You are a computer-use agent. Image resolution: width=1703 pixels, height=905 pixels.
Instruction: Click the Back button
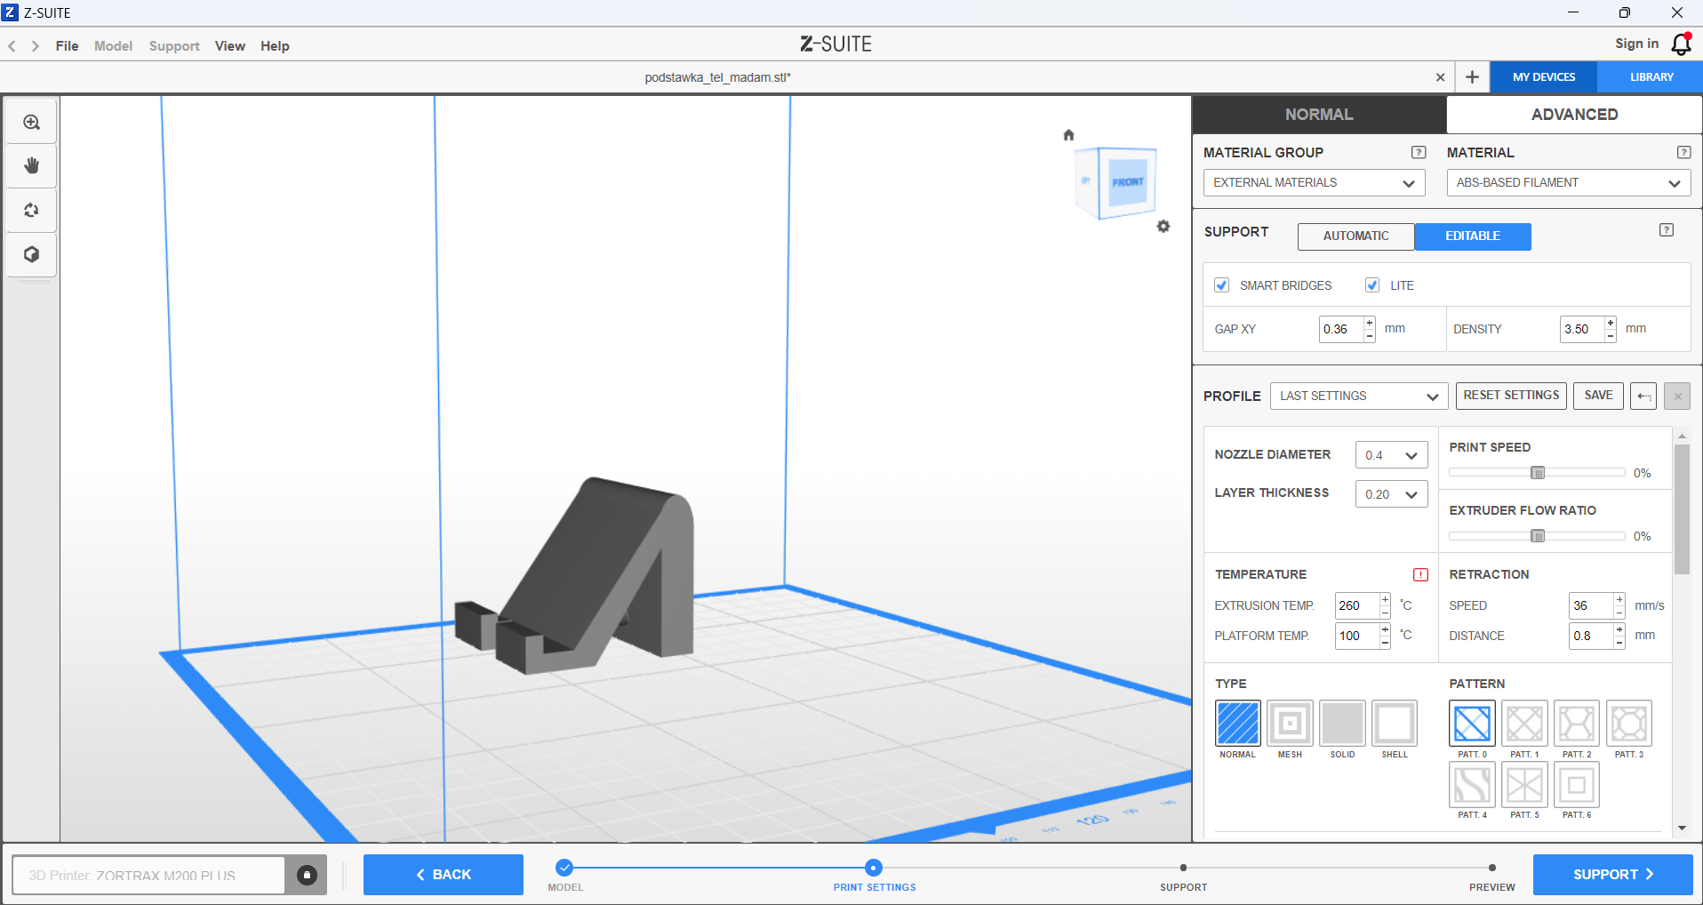[x=444, y=875]
